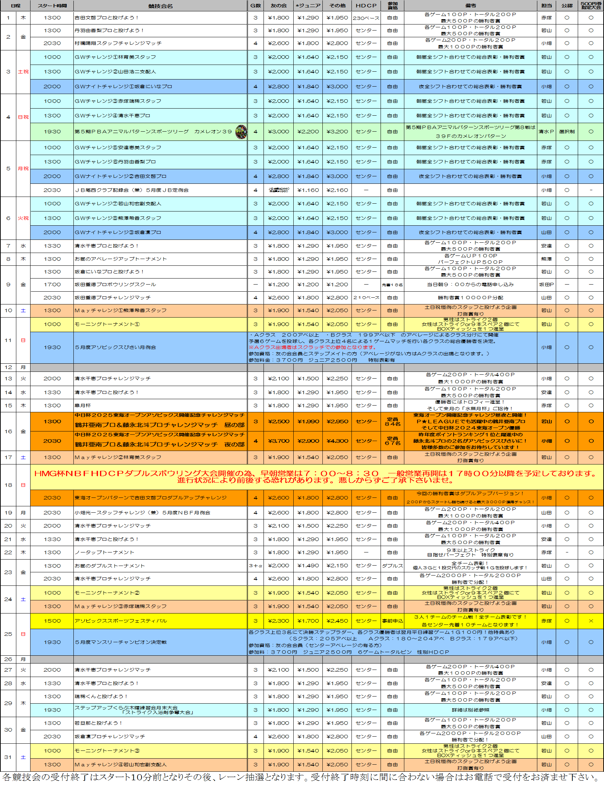Click the 皐月杯 event name
604x798 pixels.
(83, 406)
